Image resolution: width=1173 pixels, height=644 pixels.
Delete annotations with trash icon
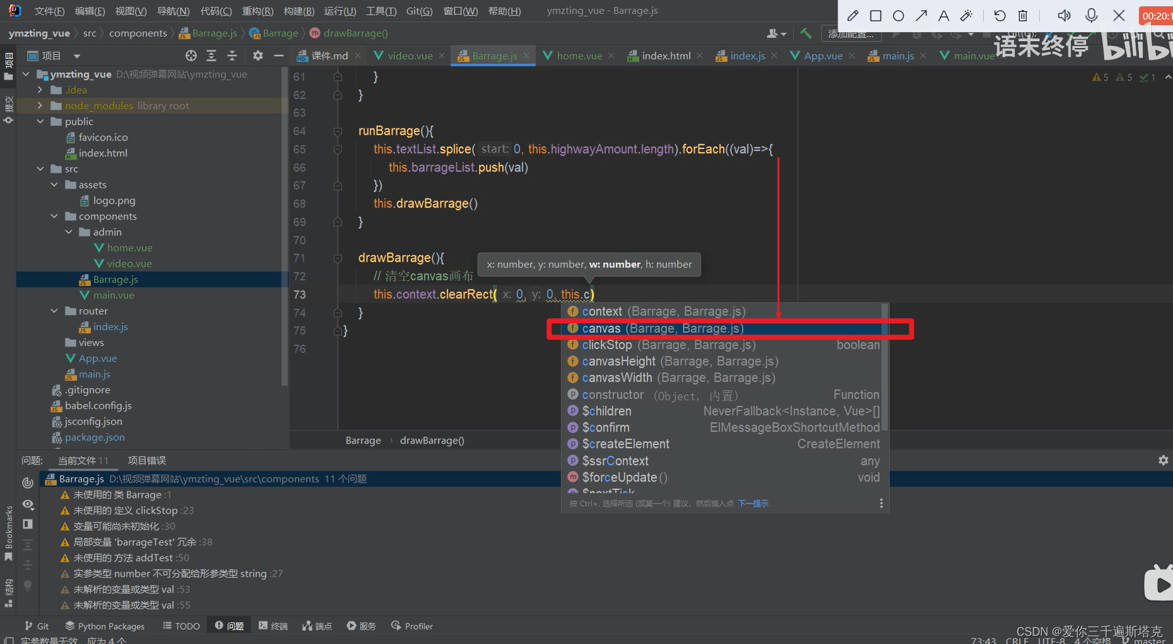click(x=1023, y=15)
